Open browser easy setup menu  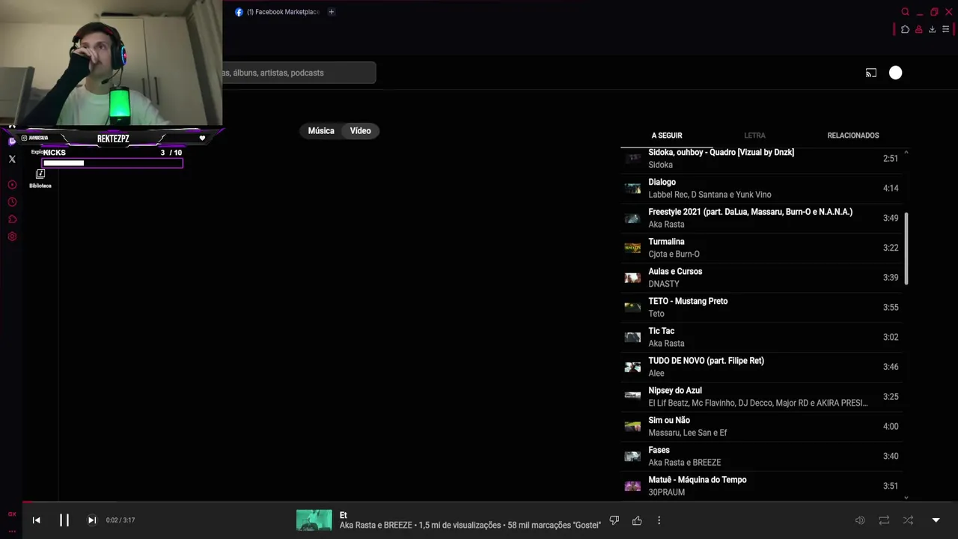(945, 29)
